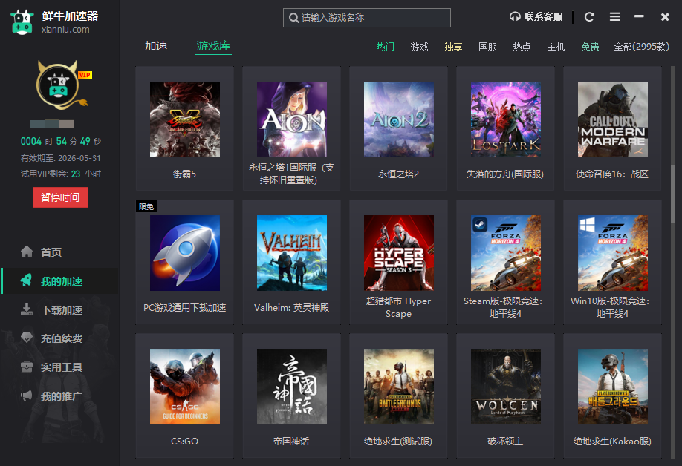This screenshot has height=466, width=682.
Task: Filter games by 游戏 category
Action: [x=419, y=47]
